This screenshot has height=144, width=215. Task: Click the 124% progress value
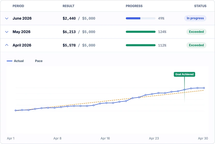point(162,32)
